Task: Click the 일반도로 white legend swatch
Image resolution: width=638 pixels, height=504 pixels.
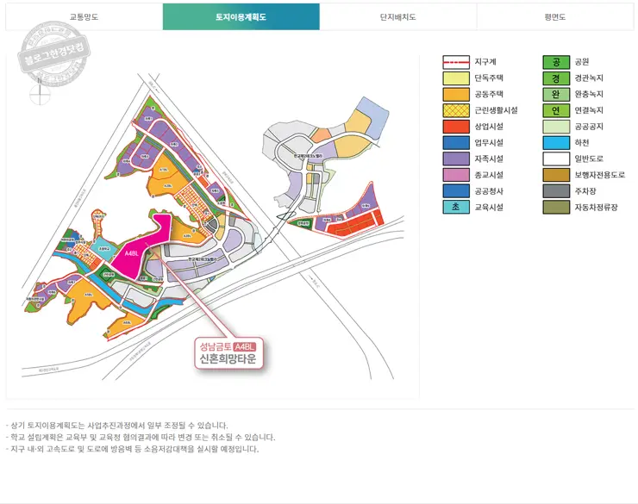Action: pyautogui.click(x=556, y=159)
